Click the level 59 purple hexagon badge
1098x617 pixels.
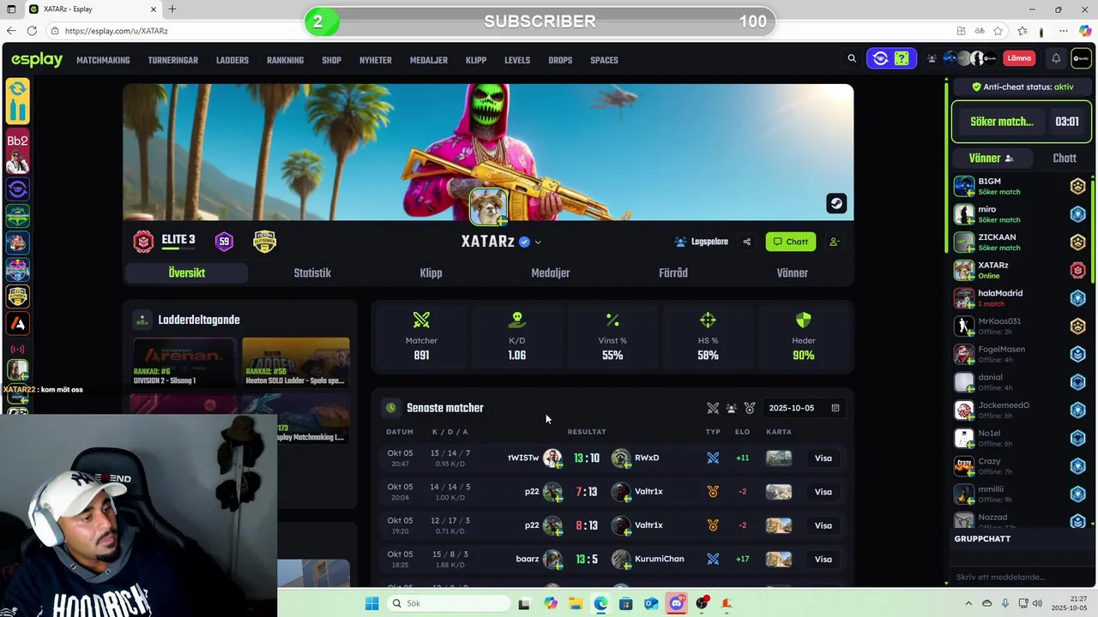tap(224, 242)
